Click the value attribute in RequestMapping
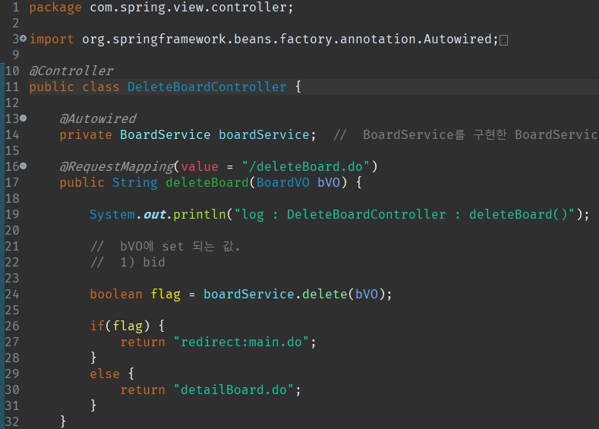599x429 pixels. 200,166
